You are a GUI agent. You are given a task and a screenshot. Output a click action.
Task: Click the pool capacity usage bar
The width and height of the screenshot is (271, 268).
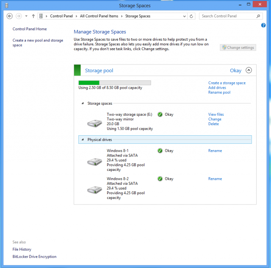pos(115,83)
